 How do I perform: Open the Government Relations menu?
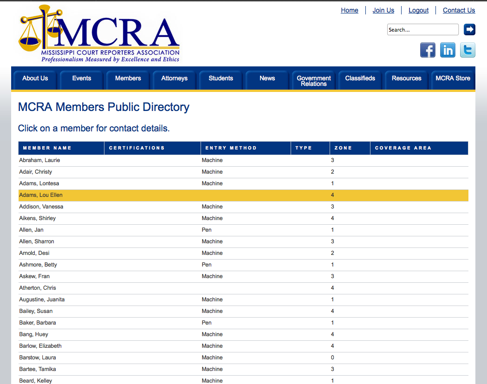314,81
